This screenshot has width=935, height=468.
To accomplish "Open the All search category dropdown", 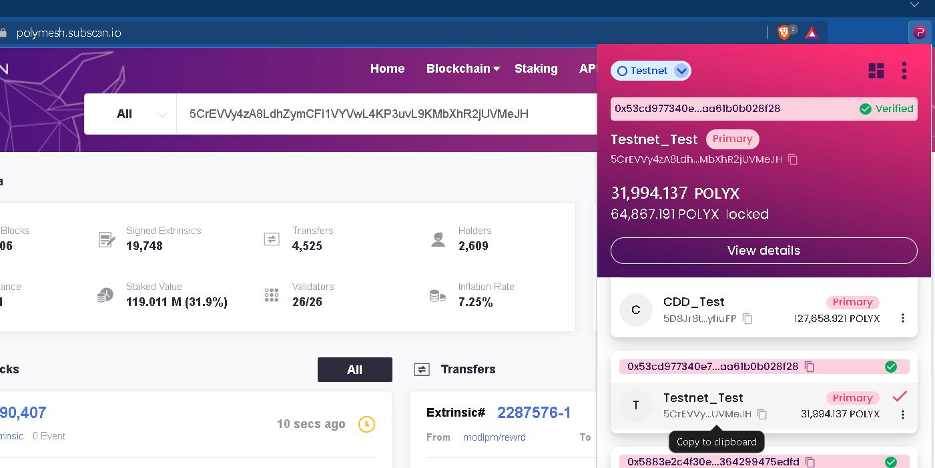I will pyautogui.click(x=131, y=114).
